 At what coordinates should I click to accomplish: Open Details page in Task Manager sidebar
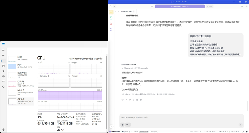click(3, 82)
